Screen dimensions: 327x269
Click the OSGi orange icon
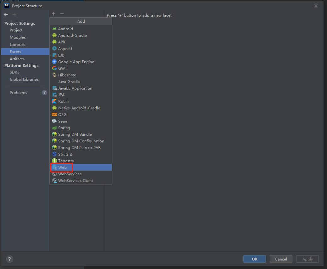pyautogui.click(x=54, y=114)
